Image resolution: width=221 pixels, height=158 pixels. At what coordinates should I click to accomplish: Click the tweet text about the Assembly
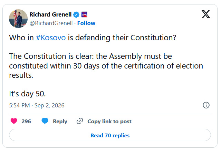[x=106, y=66]
